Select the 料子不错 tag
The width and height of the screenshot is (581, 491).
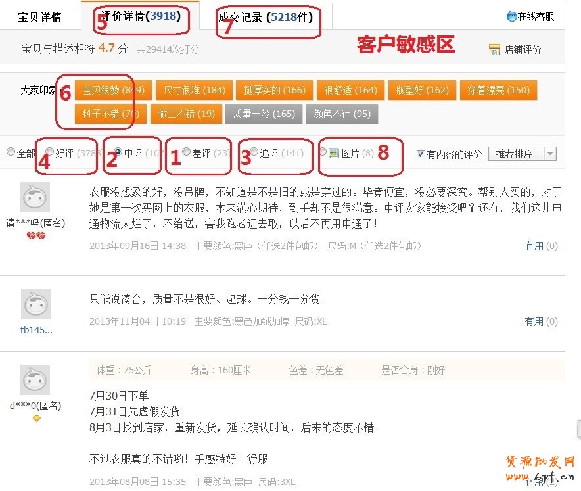(110, 114)
